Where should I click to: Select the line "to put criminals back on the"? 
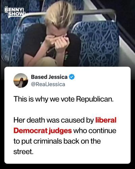coord(57,141)
